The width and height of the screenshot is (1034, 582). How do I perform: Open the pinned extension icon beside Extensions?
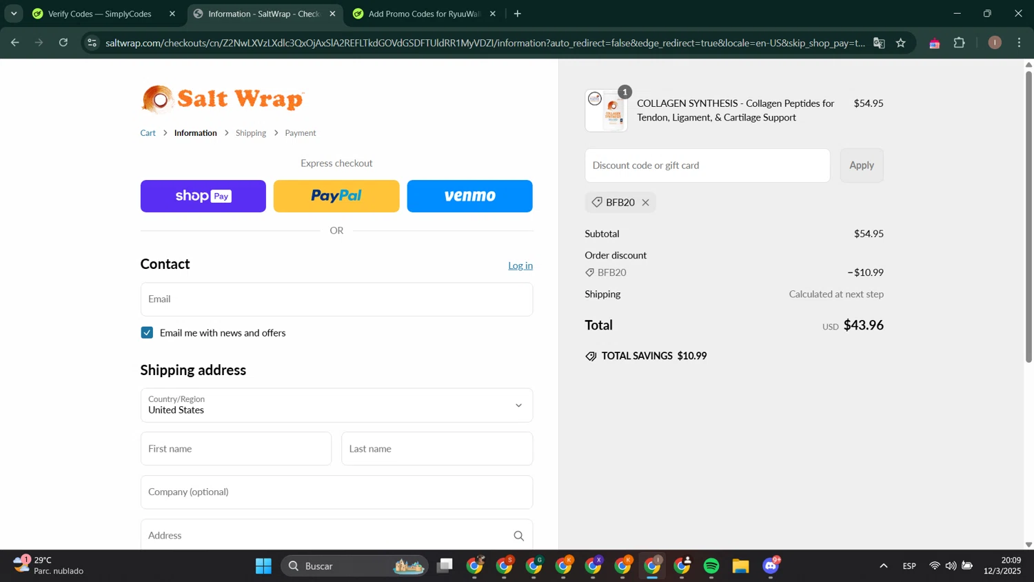click(x=935, y=43)
